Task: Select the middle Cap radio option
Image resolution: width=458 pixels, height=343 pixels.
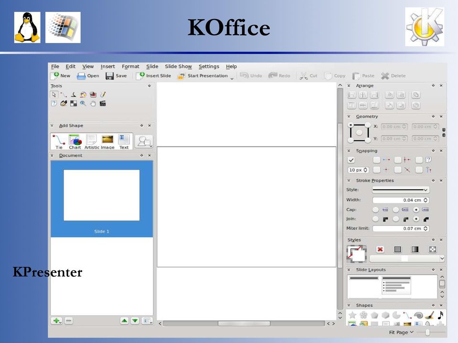Action: tap(396, 210)
